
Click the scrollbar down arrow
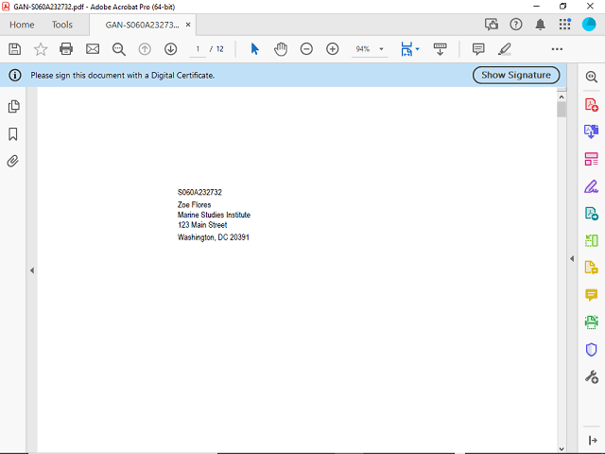[562, 449]
